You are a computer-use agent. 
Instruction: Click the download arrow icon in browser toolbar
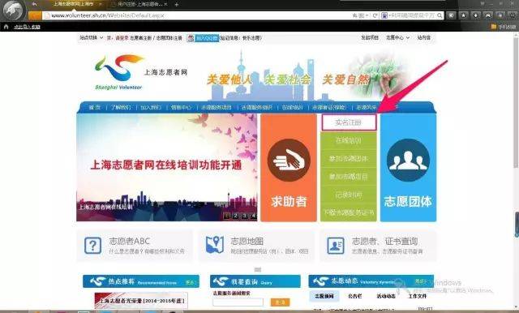click(x=476, y=15)
